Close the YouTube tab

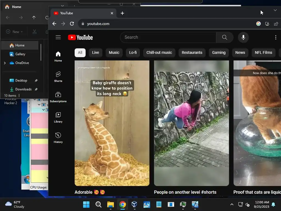[x=112, y=13]
